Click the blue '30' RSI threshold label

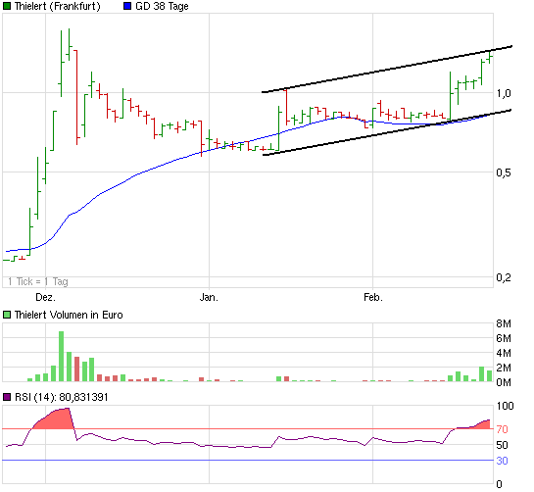coord(503,461)
